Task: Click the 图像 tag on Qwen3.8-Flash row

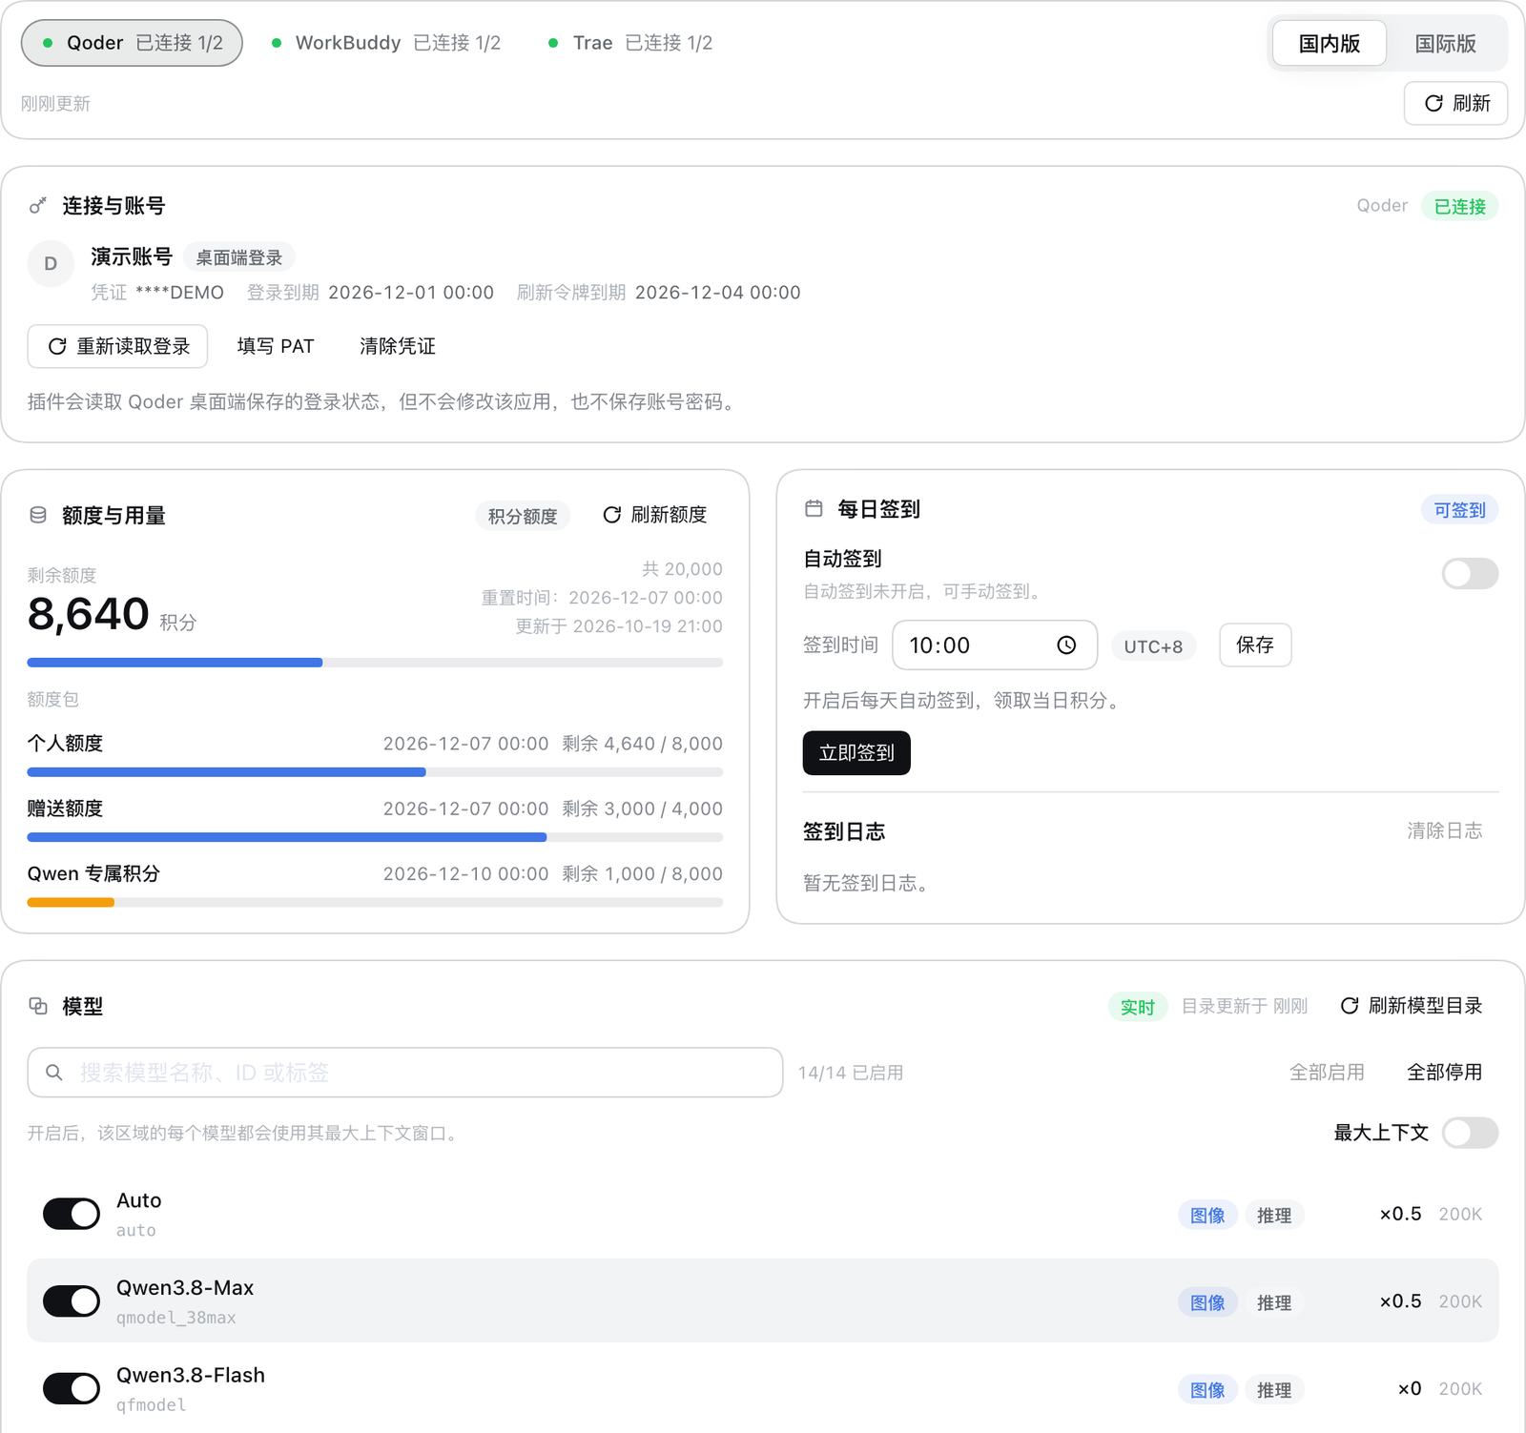Action: pyautogui.click(x=1207, y=1390)
